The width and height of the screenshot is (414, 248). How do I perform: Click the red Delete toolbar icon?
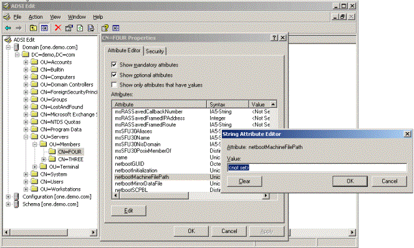coord(58,27)
